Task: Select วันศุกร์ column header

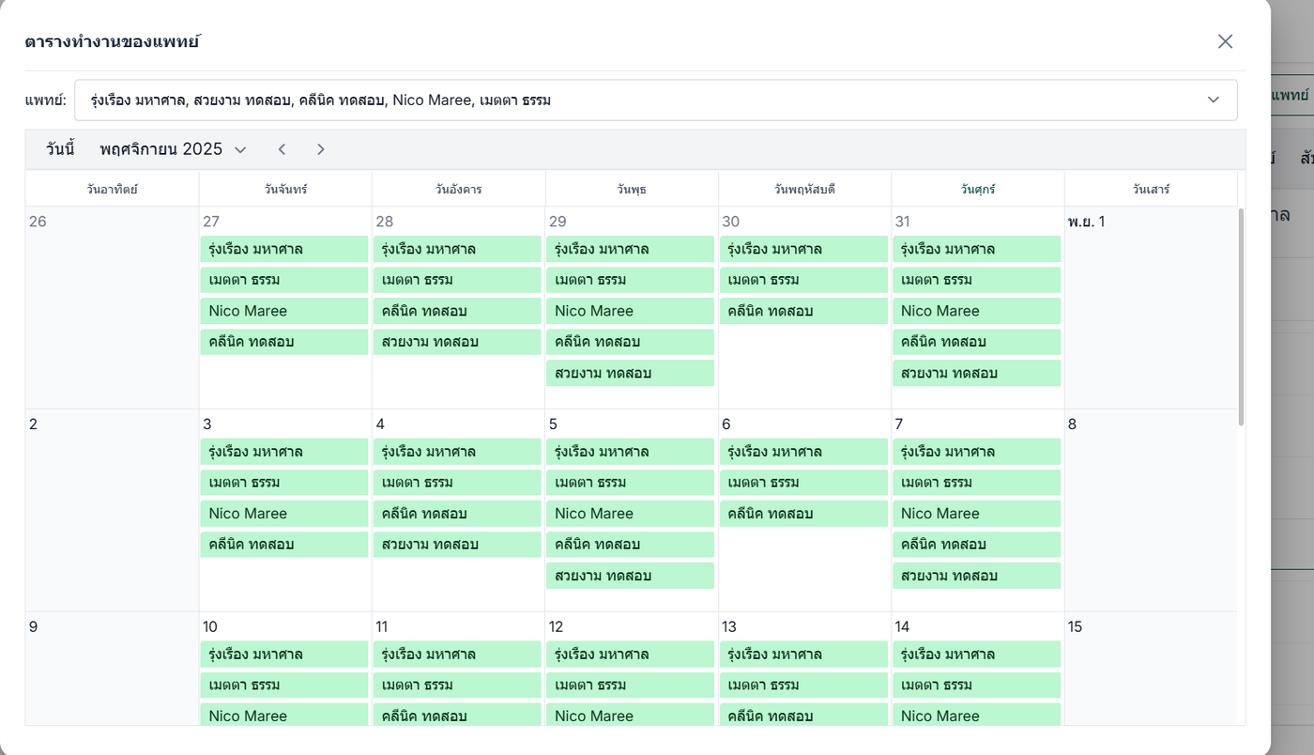Action: click(x=977, y=189)
